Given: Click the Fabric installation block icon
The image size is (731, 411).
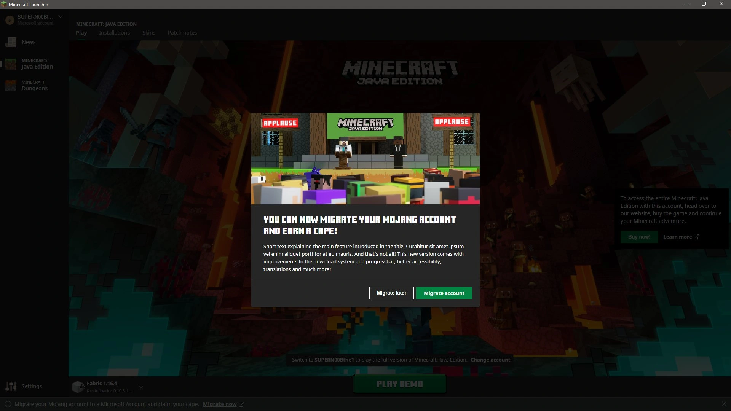Looking at the screenshot, I should click(x=78, y=387).
